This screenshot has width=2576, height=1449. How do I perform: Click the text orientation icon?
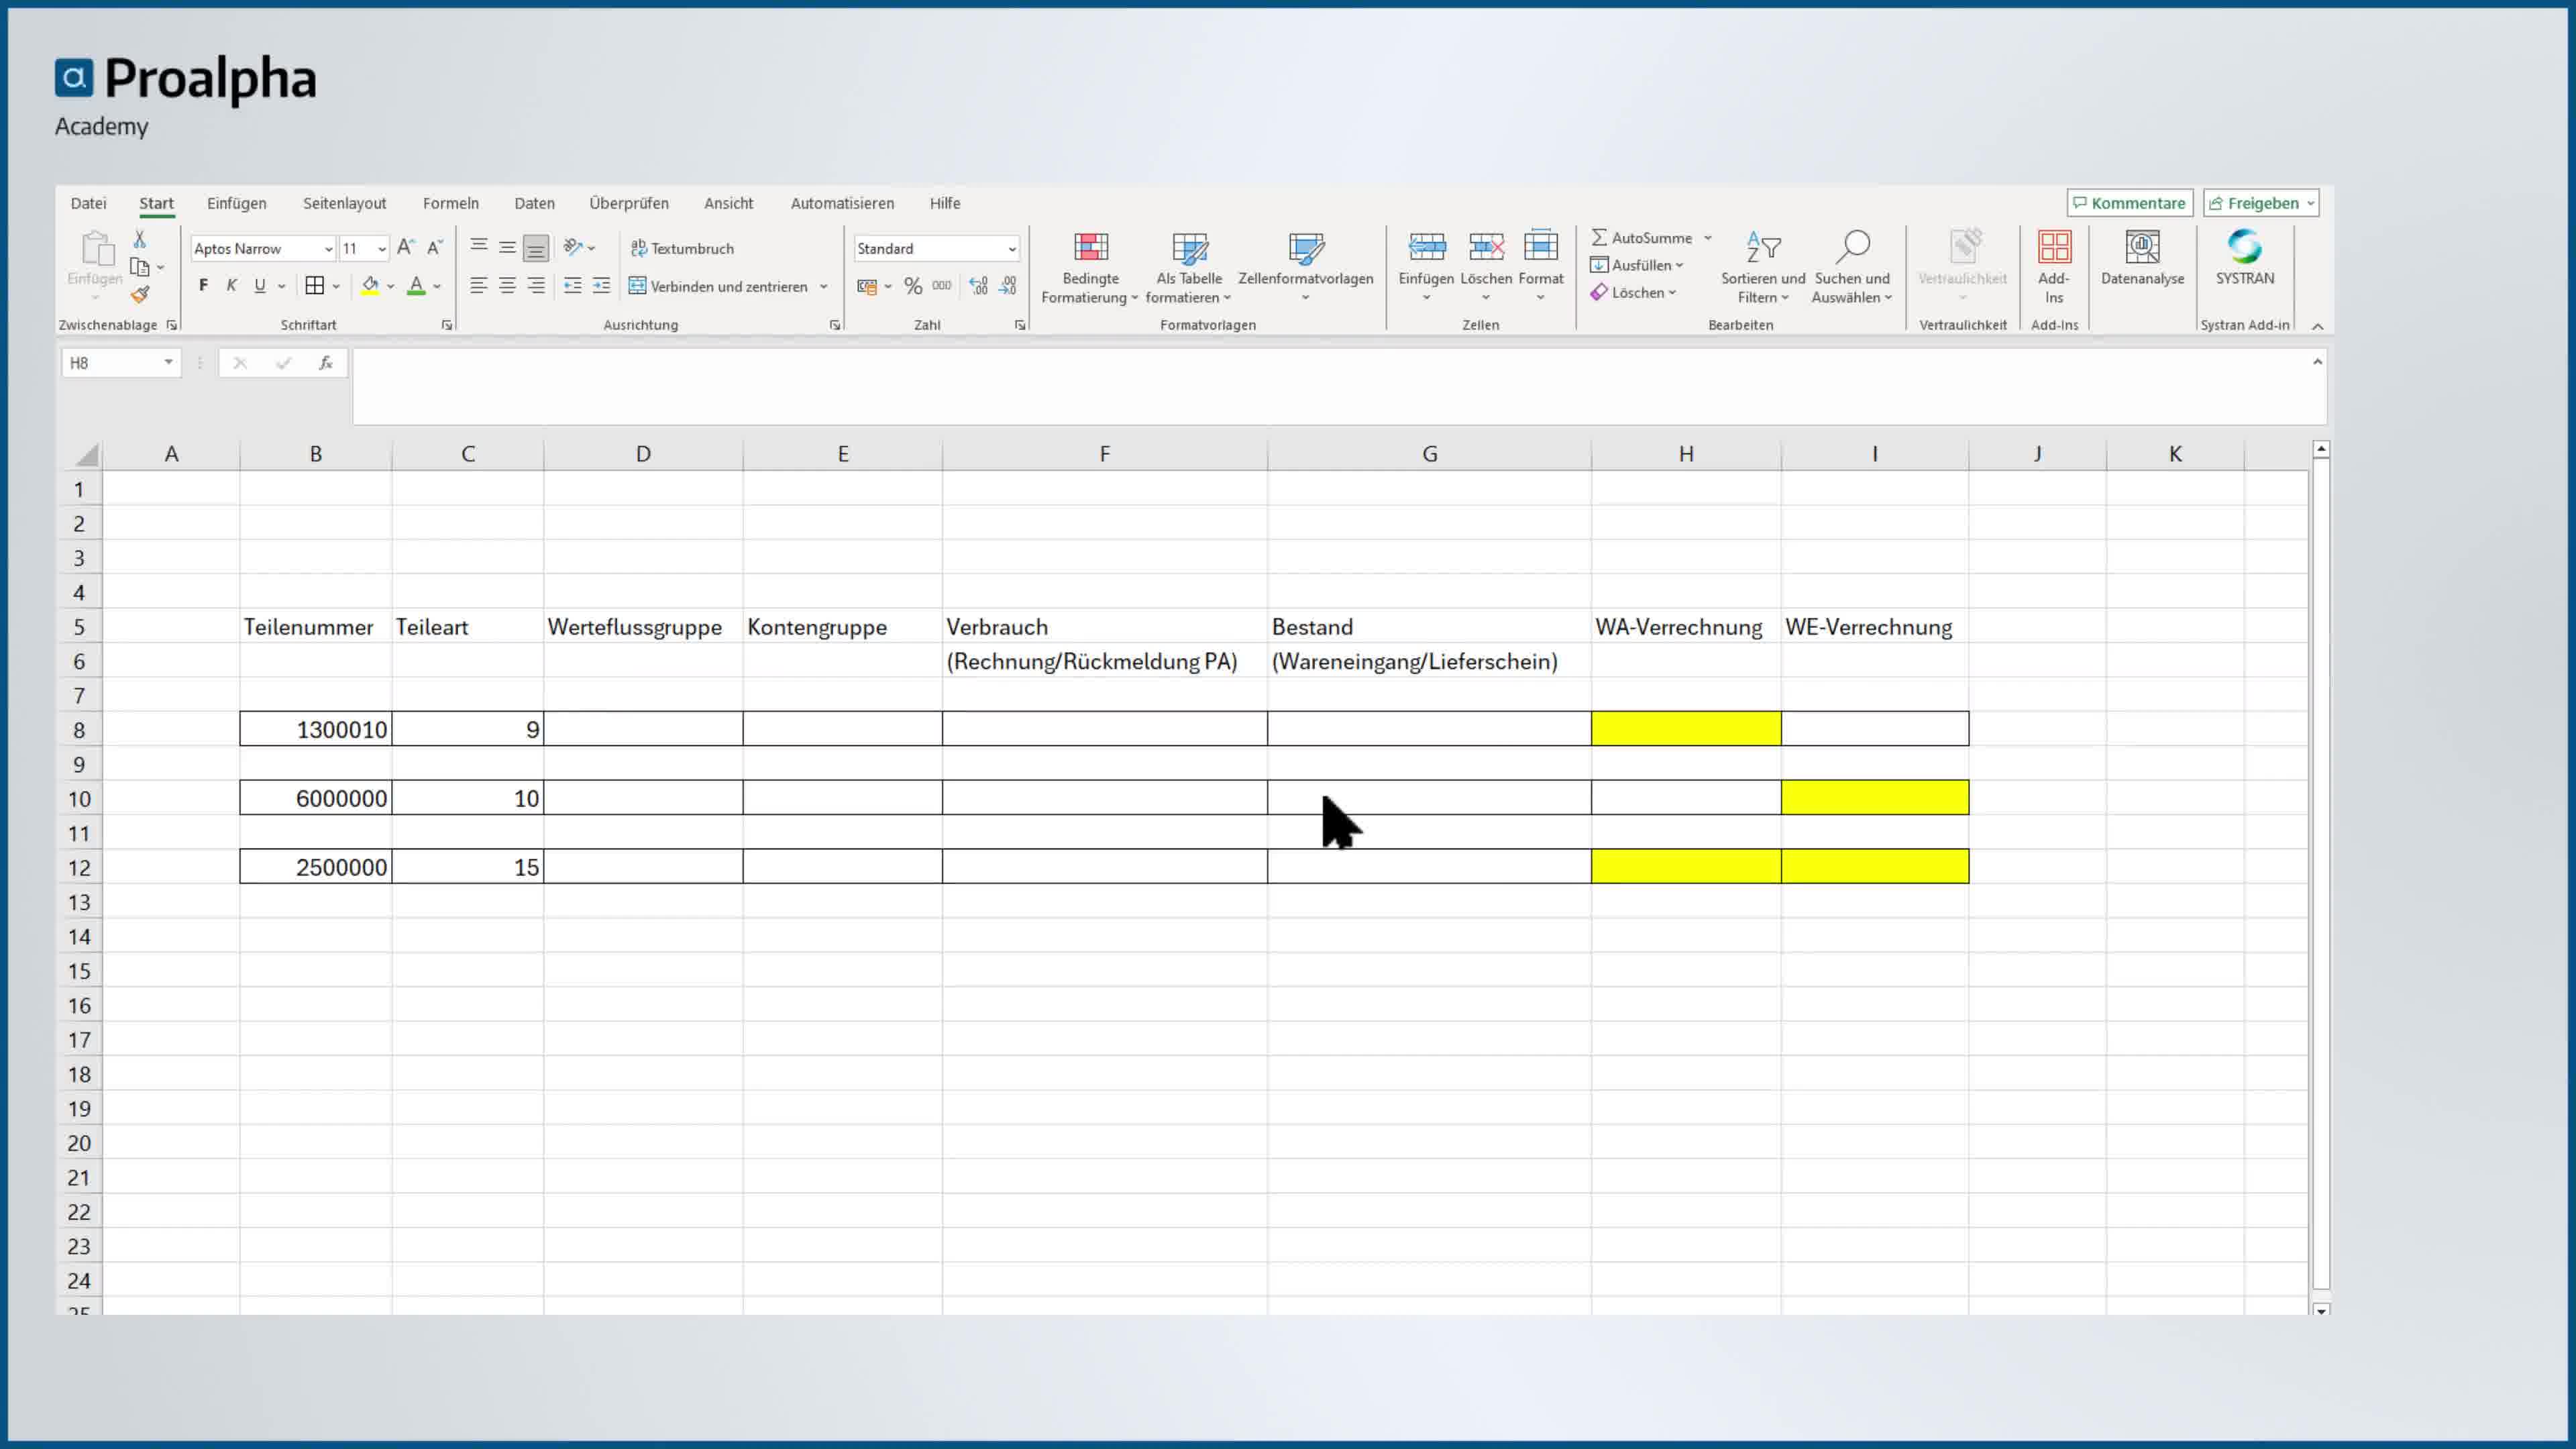574,247
